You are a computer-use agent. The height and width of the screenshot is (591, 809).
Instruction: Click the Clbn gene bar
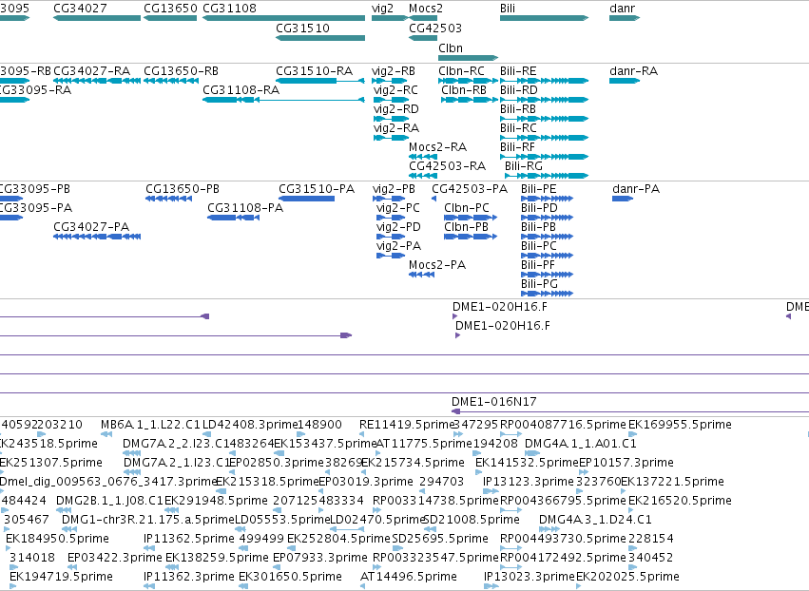click(x=469, y=58)
